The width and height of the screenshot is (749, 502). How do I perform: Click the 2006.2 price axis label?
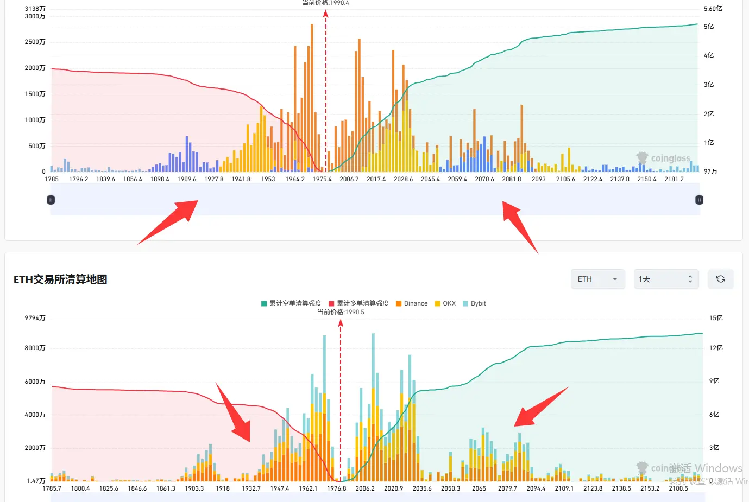[x=349, y=179]
